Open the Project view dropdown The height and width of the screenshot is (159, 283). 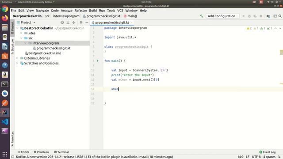[x=34, y=23]
